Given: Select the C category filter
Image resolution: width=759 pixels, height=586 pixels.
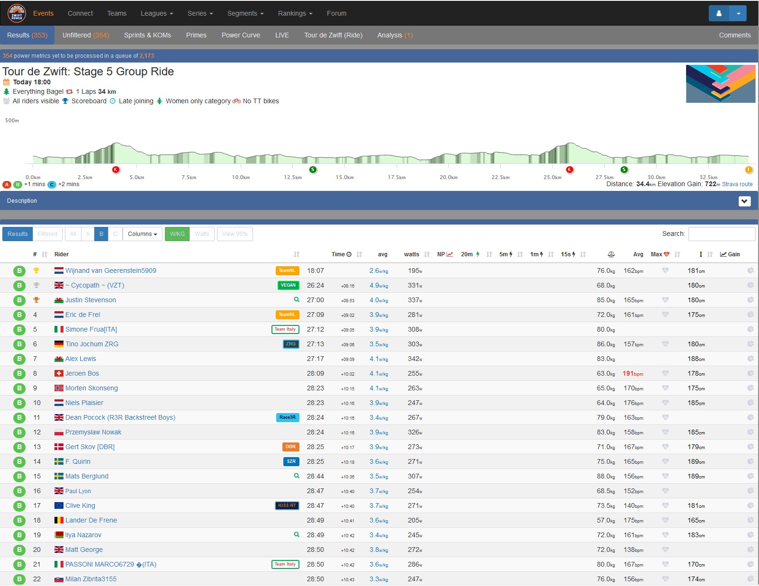Looking at the screenshot, I should click(x=115, y=234).
